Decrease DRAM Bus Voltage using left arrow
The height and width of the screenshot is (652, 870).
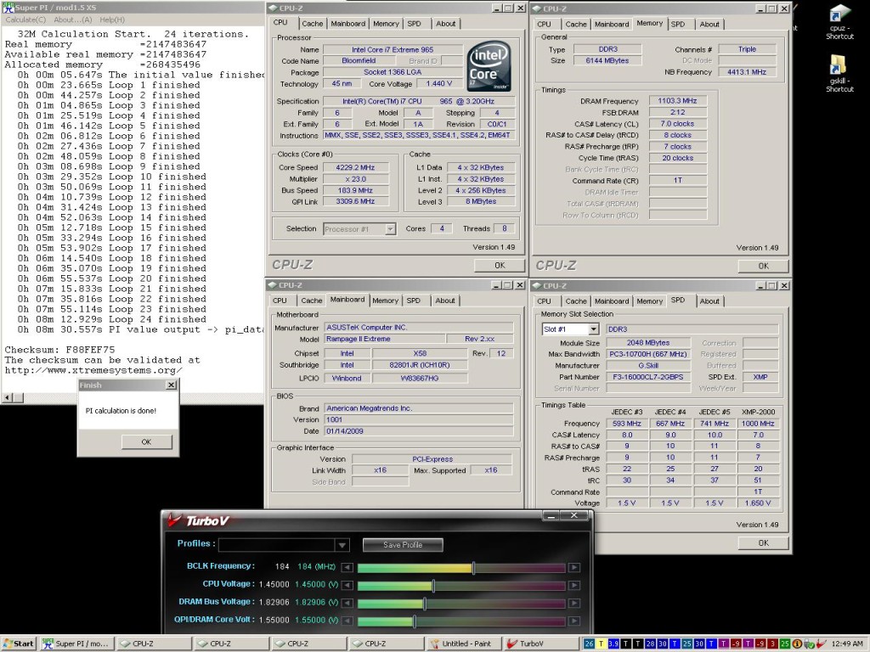347,603
